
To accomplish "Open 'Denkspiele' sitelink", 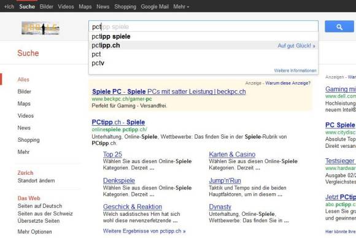I will (119, 180).
